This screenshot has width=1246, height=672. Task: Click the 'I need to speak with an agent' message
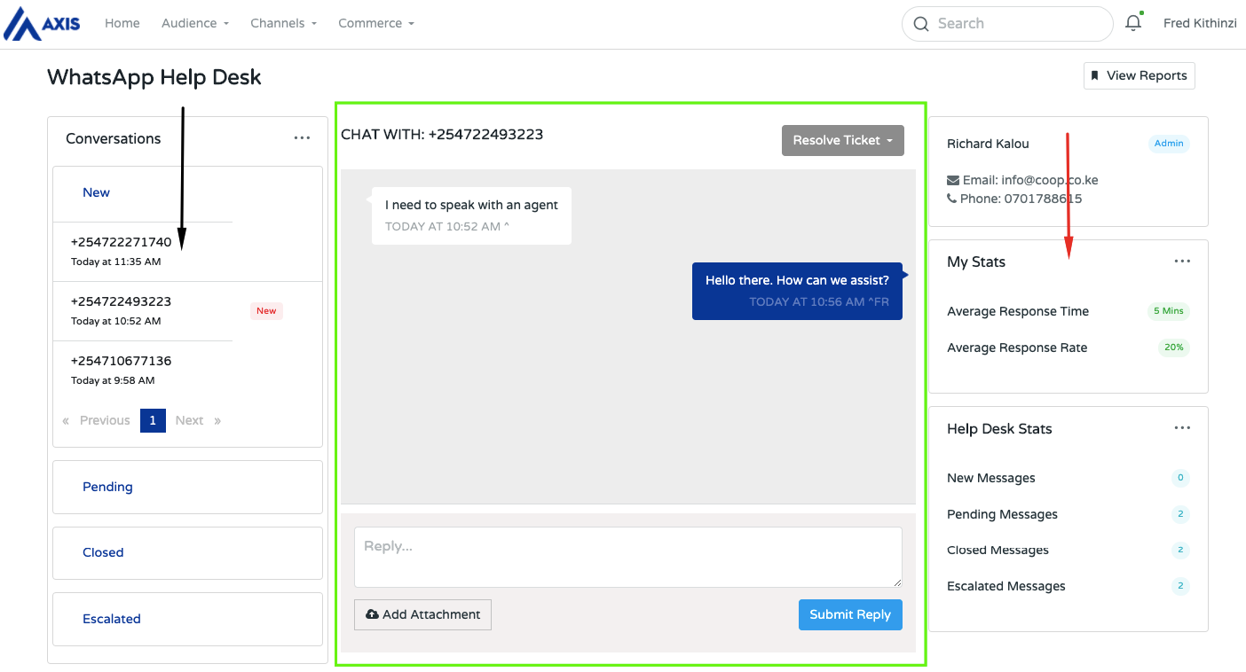click(471, 215)
